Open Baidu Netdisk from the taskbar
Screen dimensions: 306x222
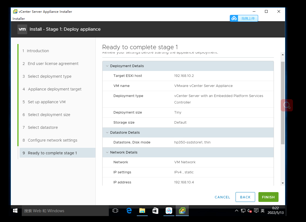(x=169, y=211)
